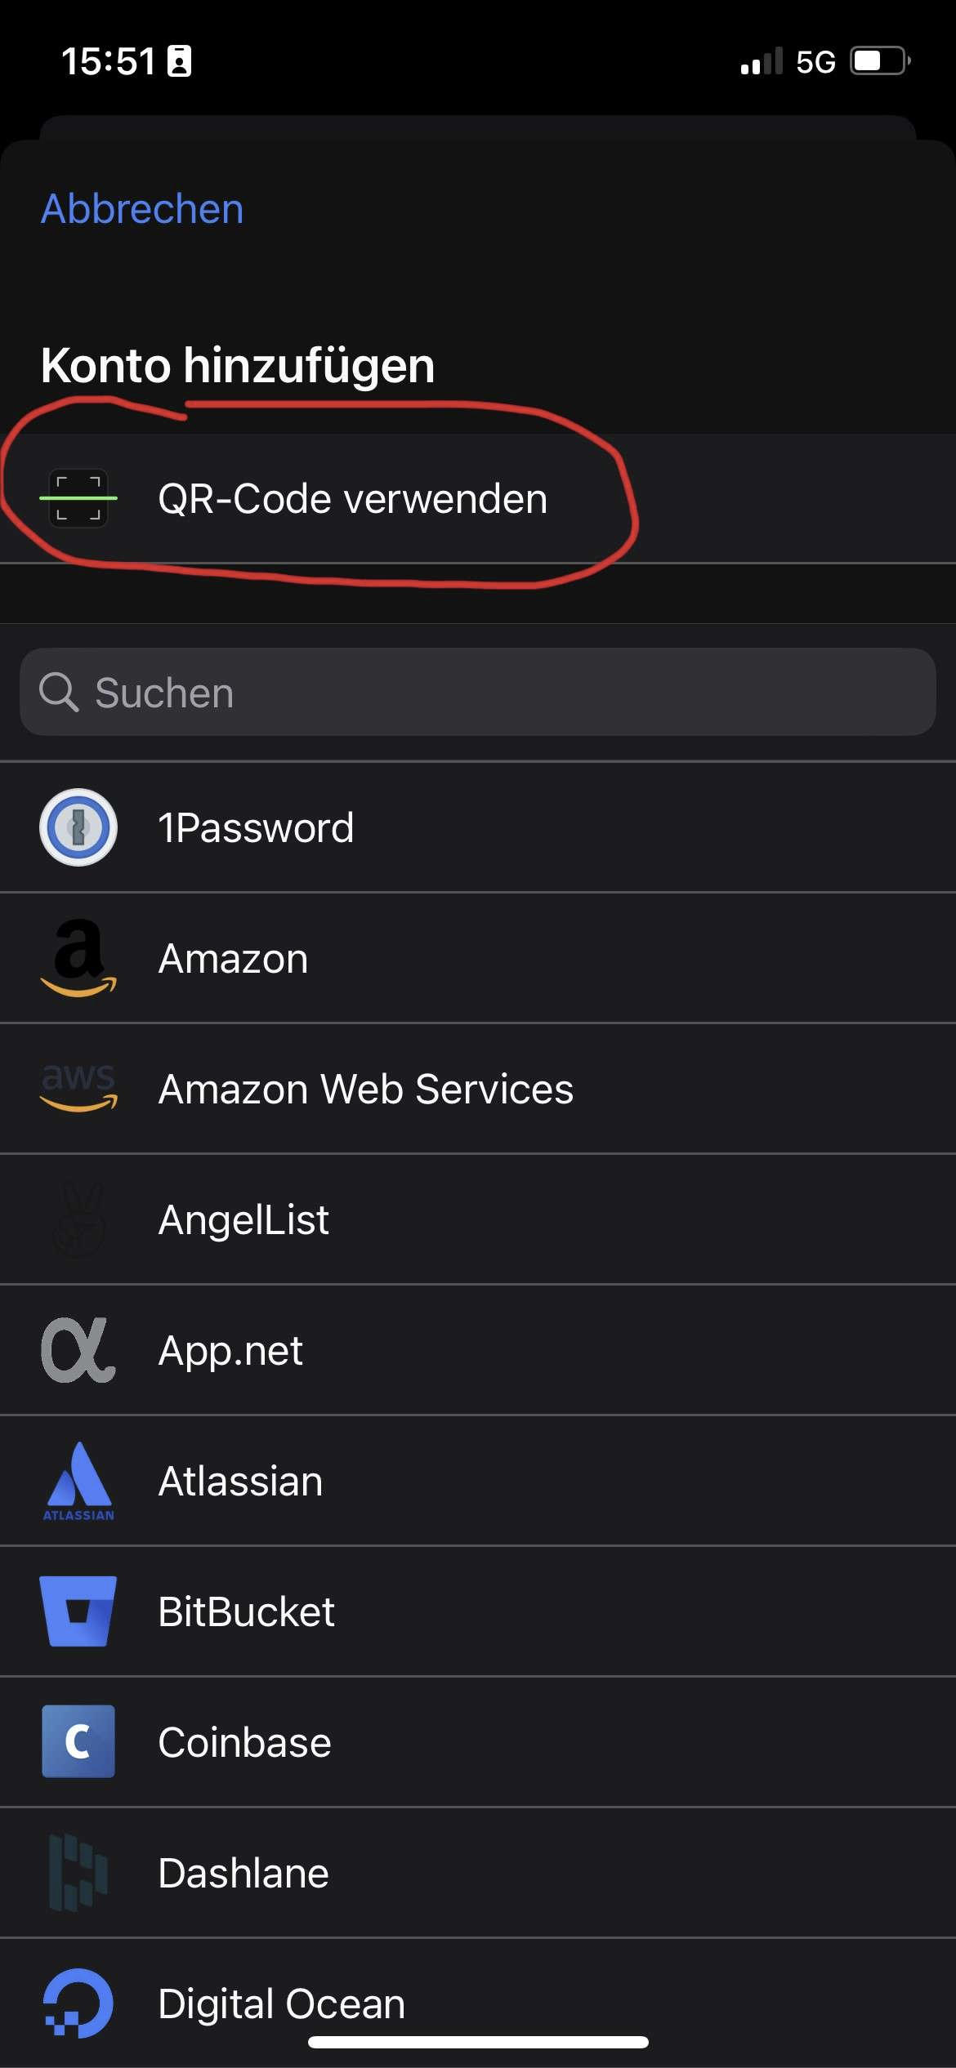Tap the App.net alpha icon
The height and width of the screenshot is (2068, 956).
click(x=78, y=1350)
